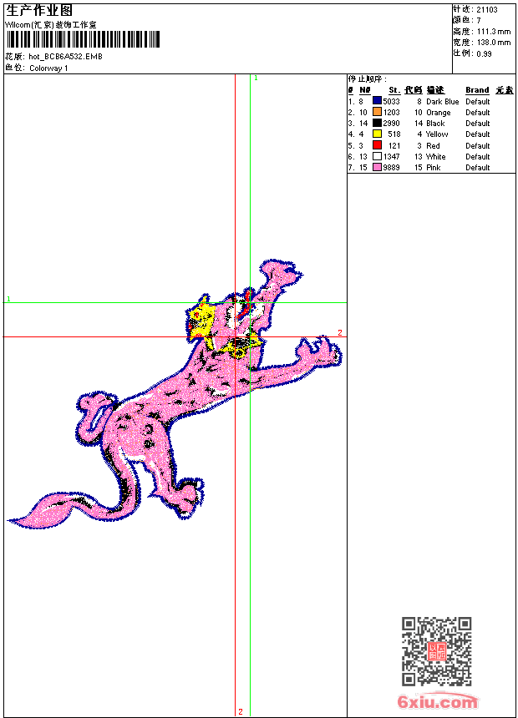Select the stitch value 9889
Screen dimensions: 518x718
click(392, 168)
